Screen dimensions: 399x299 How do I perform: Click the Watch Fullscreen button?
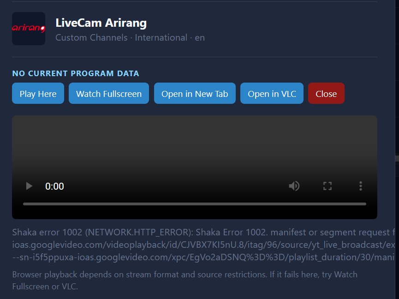point(109,93)
